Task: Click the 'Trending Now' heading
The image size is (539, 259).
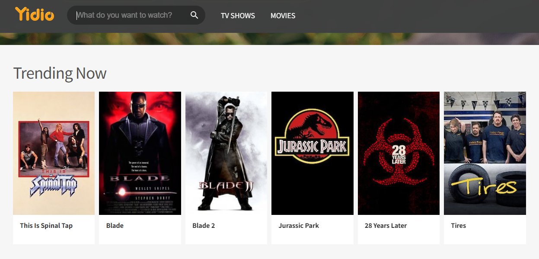Action: 60,73
